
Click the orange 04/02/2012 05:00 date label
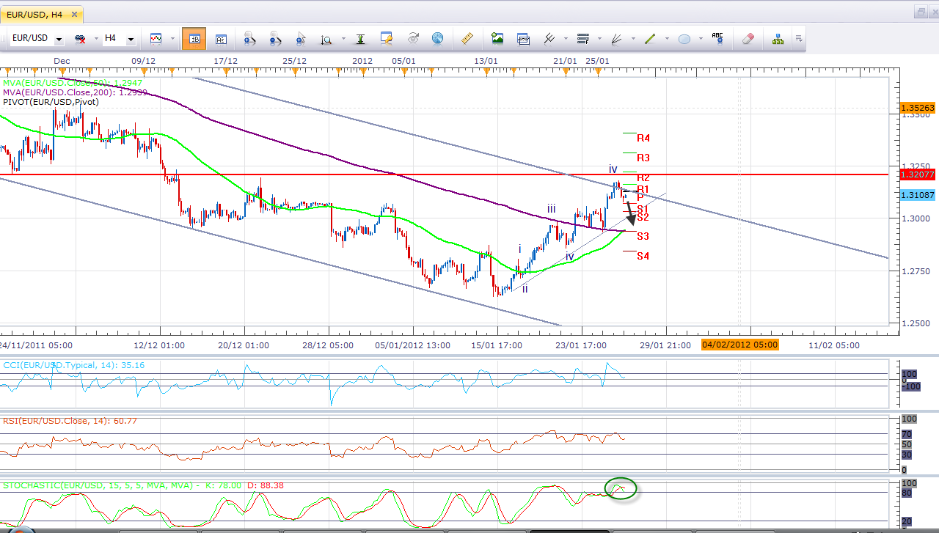tap(739, 345)
